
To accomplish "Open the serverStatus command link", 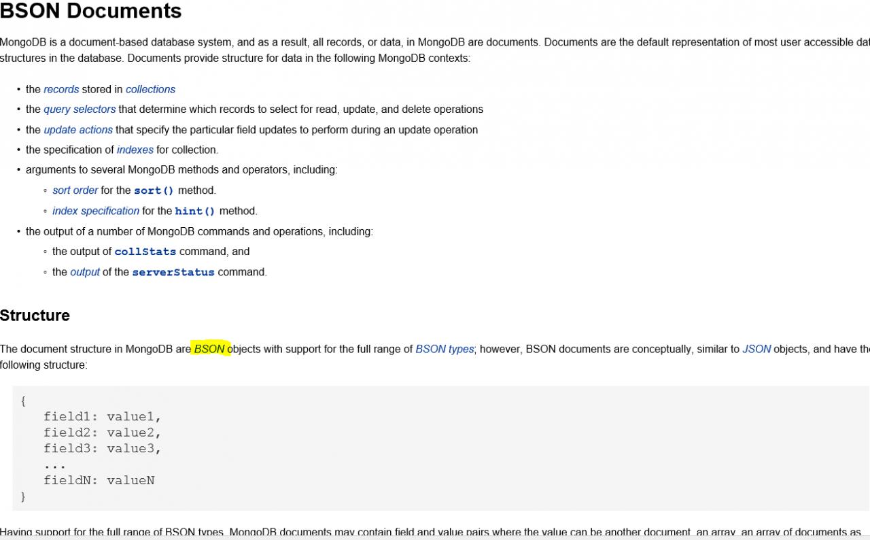I will pyautogui.click(x=173, y=273).
